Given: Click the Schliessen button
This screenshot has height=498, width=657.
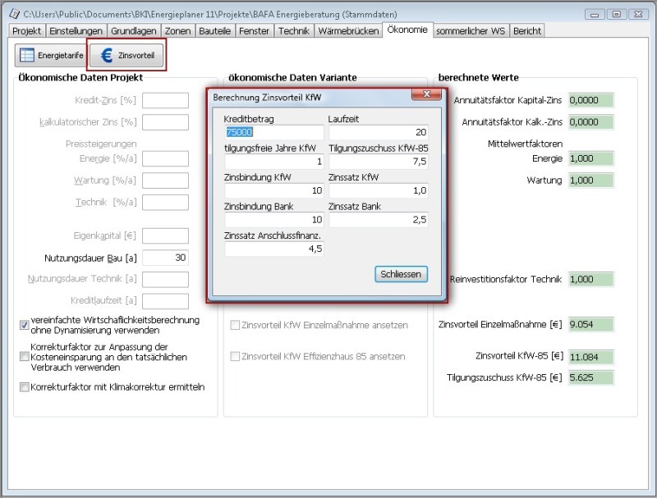Looking at the screenshot, I should point(401,274).
